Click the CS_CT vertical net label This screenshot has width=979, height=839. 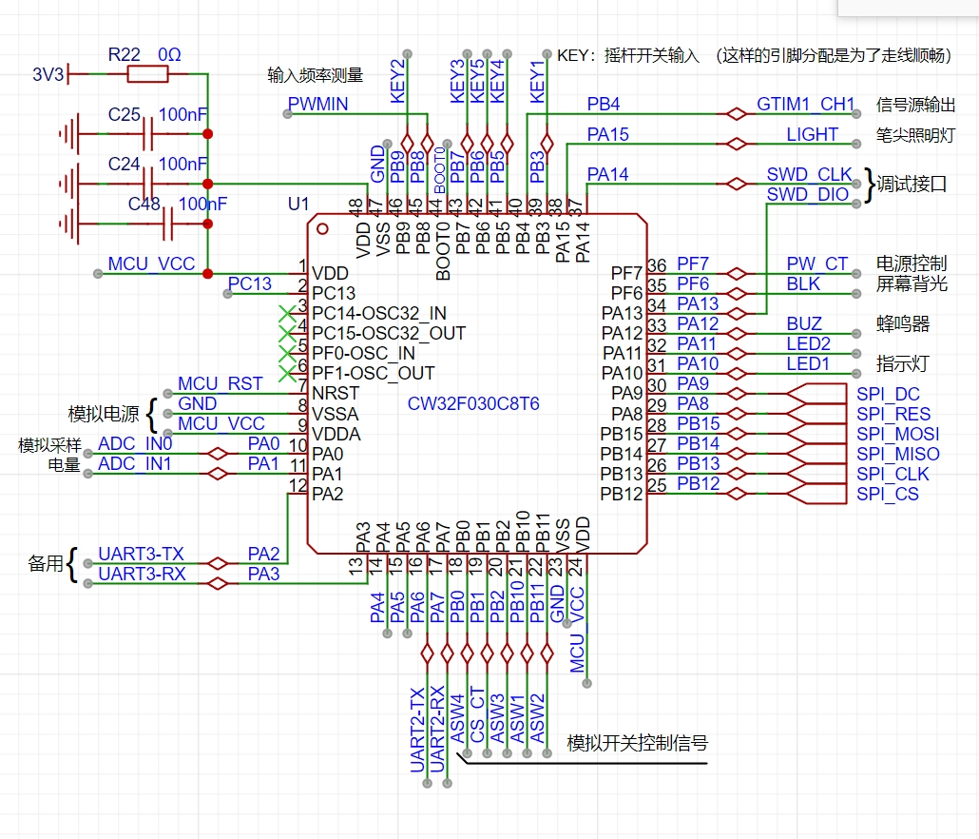[x=477, y=715]
